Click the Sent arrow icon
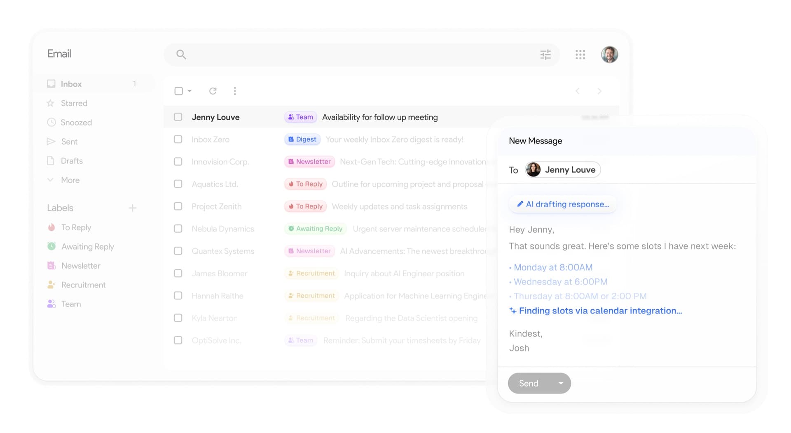Image resolution: width=791 pixels, height=433 pixels. (51, 141)
